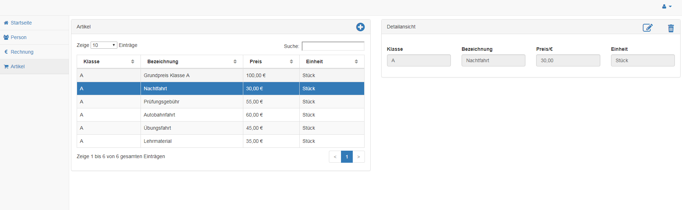Click the Bezeichnung field showing Nachtfahrt
This screenshot has height=210, width=682.
(x=493, y=60)
